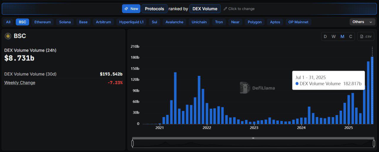Open the Protocols selector
379x152 pixels.
click(x=155, y=9)
